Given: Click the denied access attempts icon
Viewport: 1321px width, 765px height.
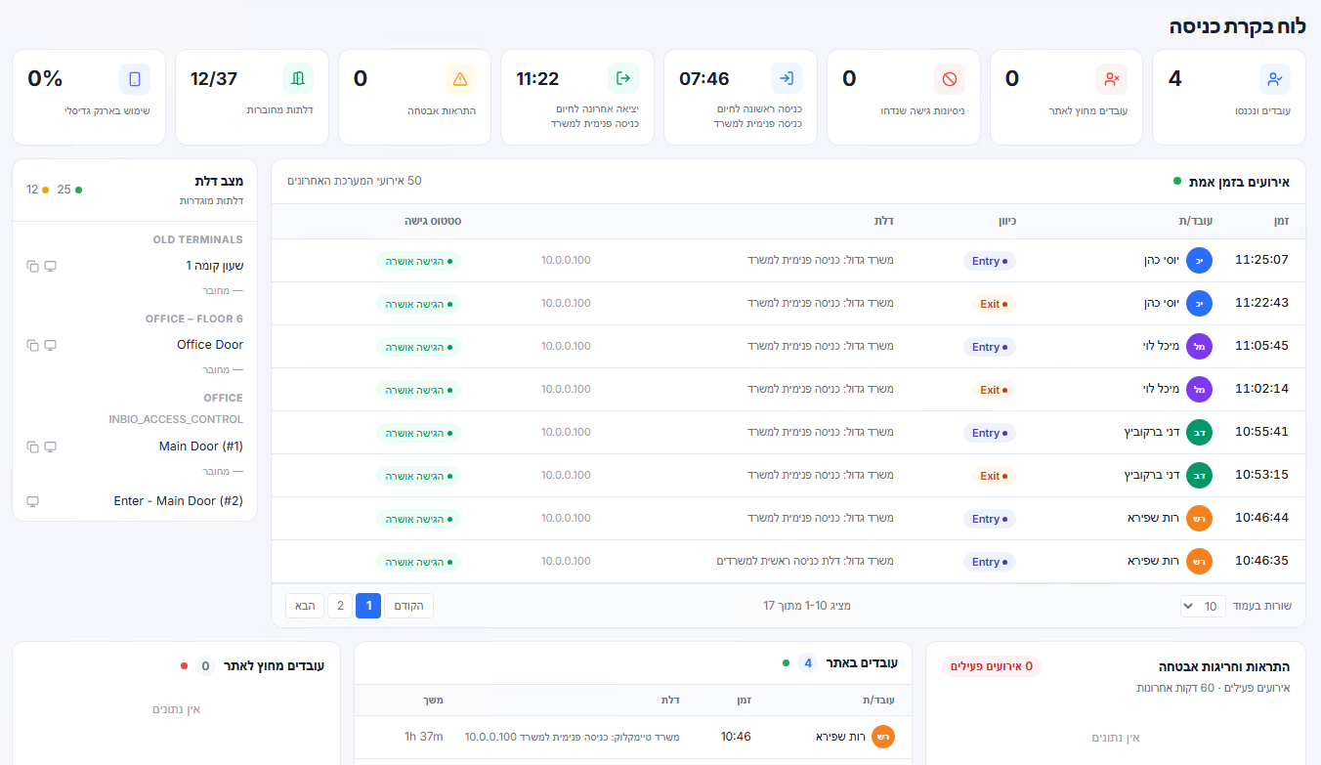Looking at the screenshot, I should pos(950,79).
